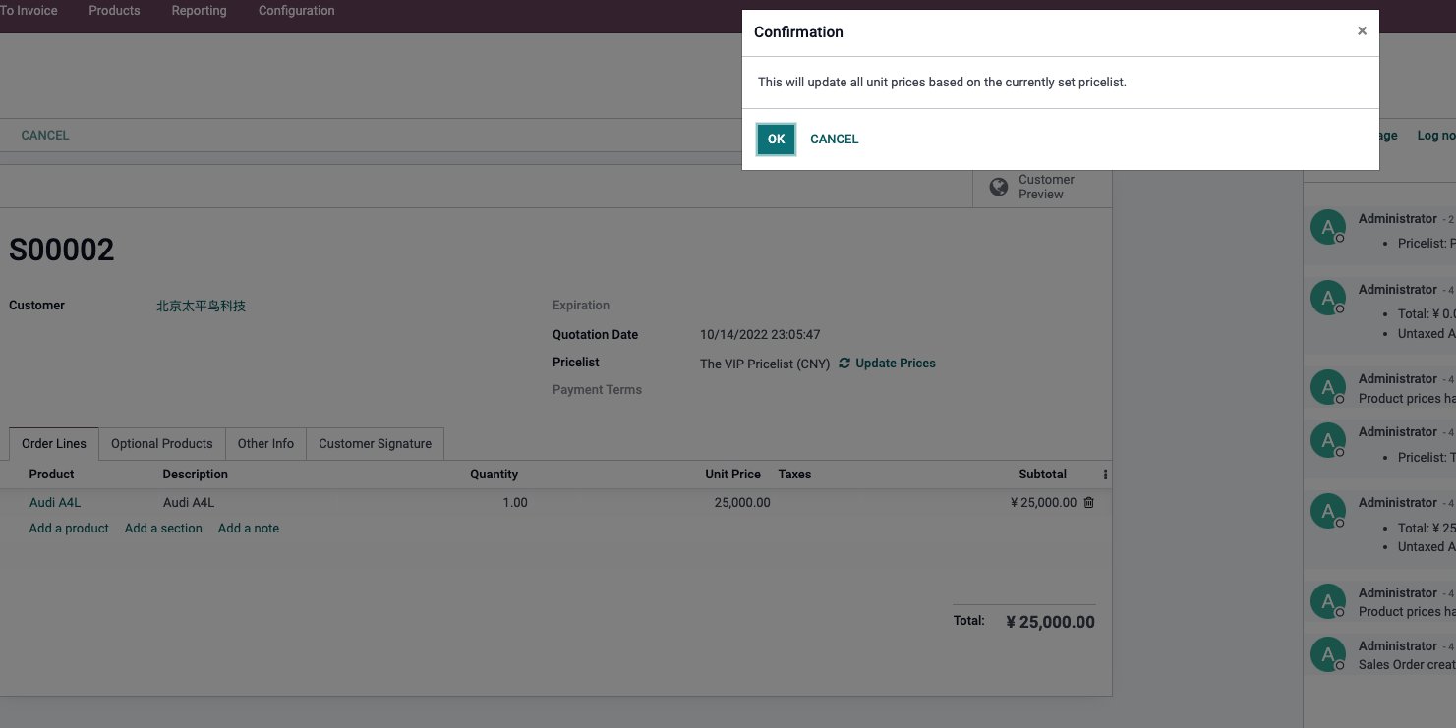Open the column options kebab icon
The image size is (1456, 728).
pos(1105,475)
